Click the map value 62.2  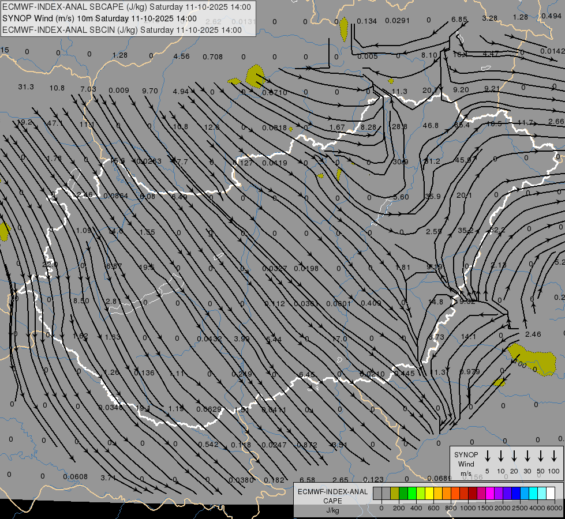pyautogui.click(x=497, y=230)
